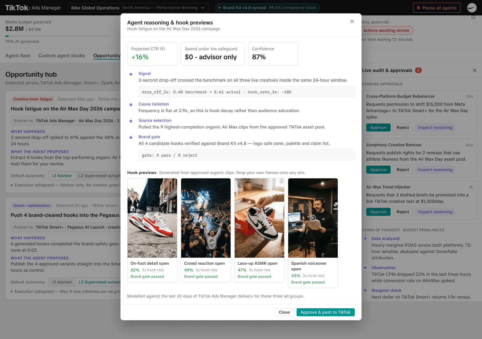This screenshot has width=482, height=339.
Task: Click Pushes to TikTok Smart+ Pegasus 41 row
Action: (66, 227)
